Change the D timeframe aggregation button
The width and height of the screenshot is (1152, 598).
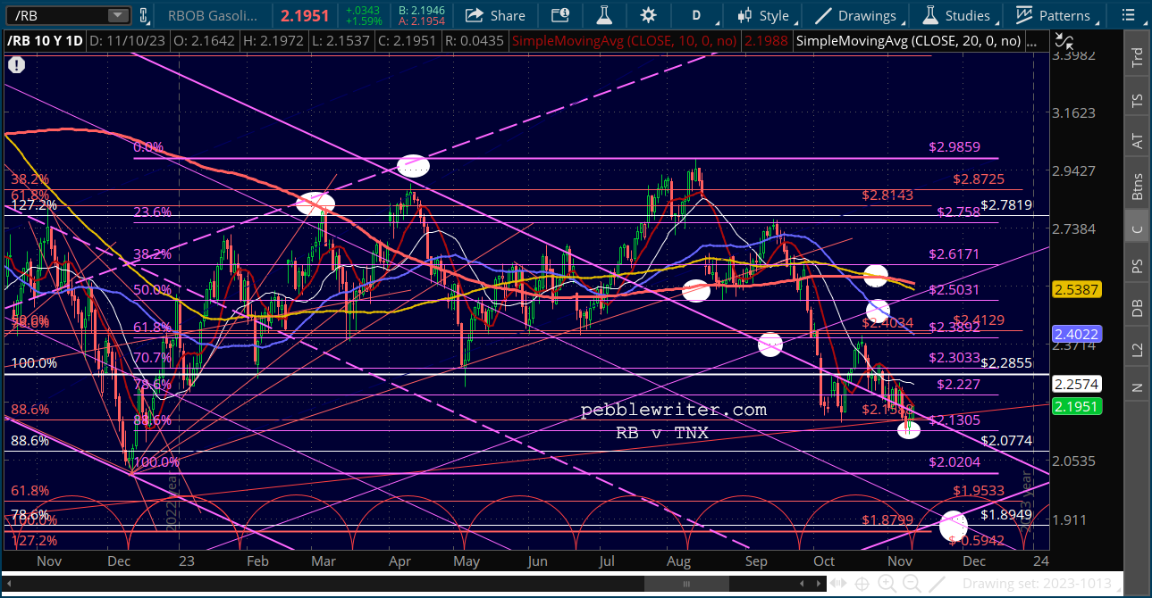[698, 15]
